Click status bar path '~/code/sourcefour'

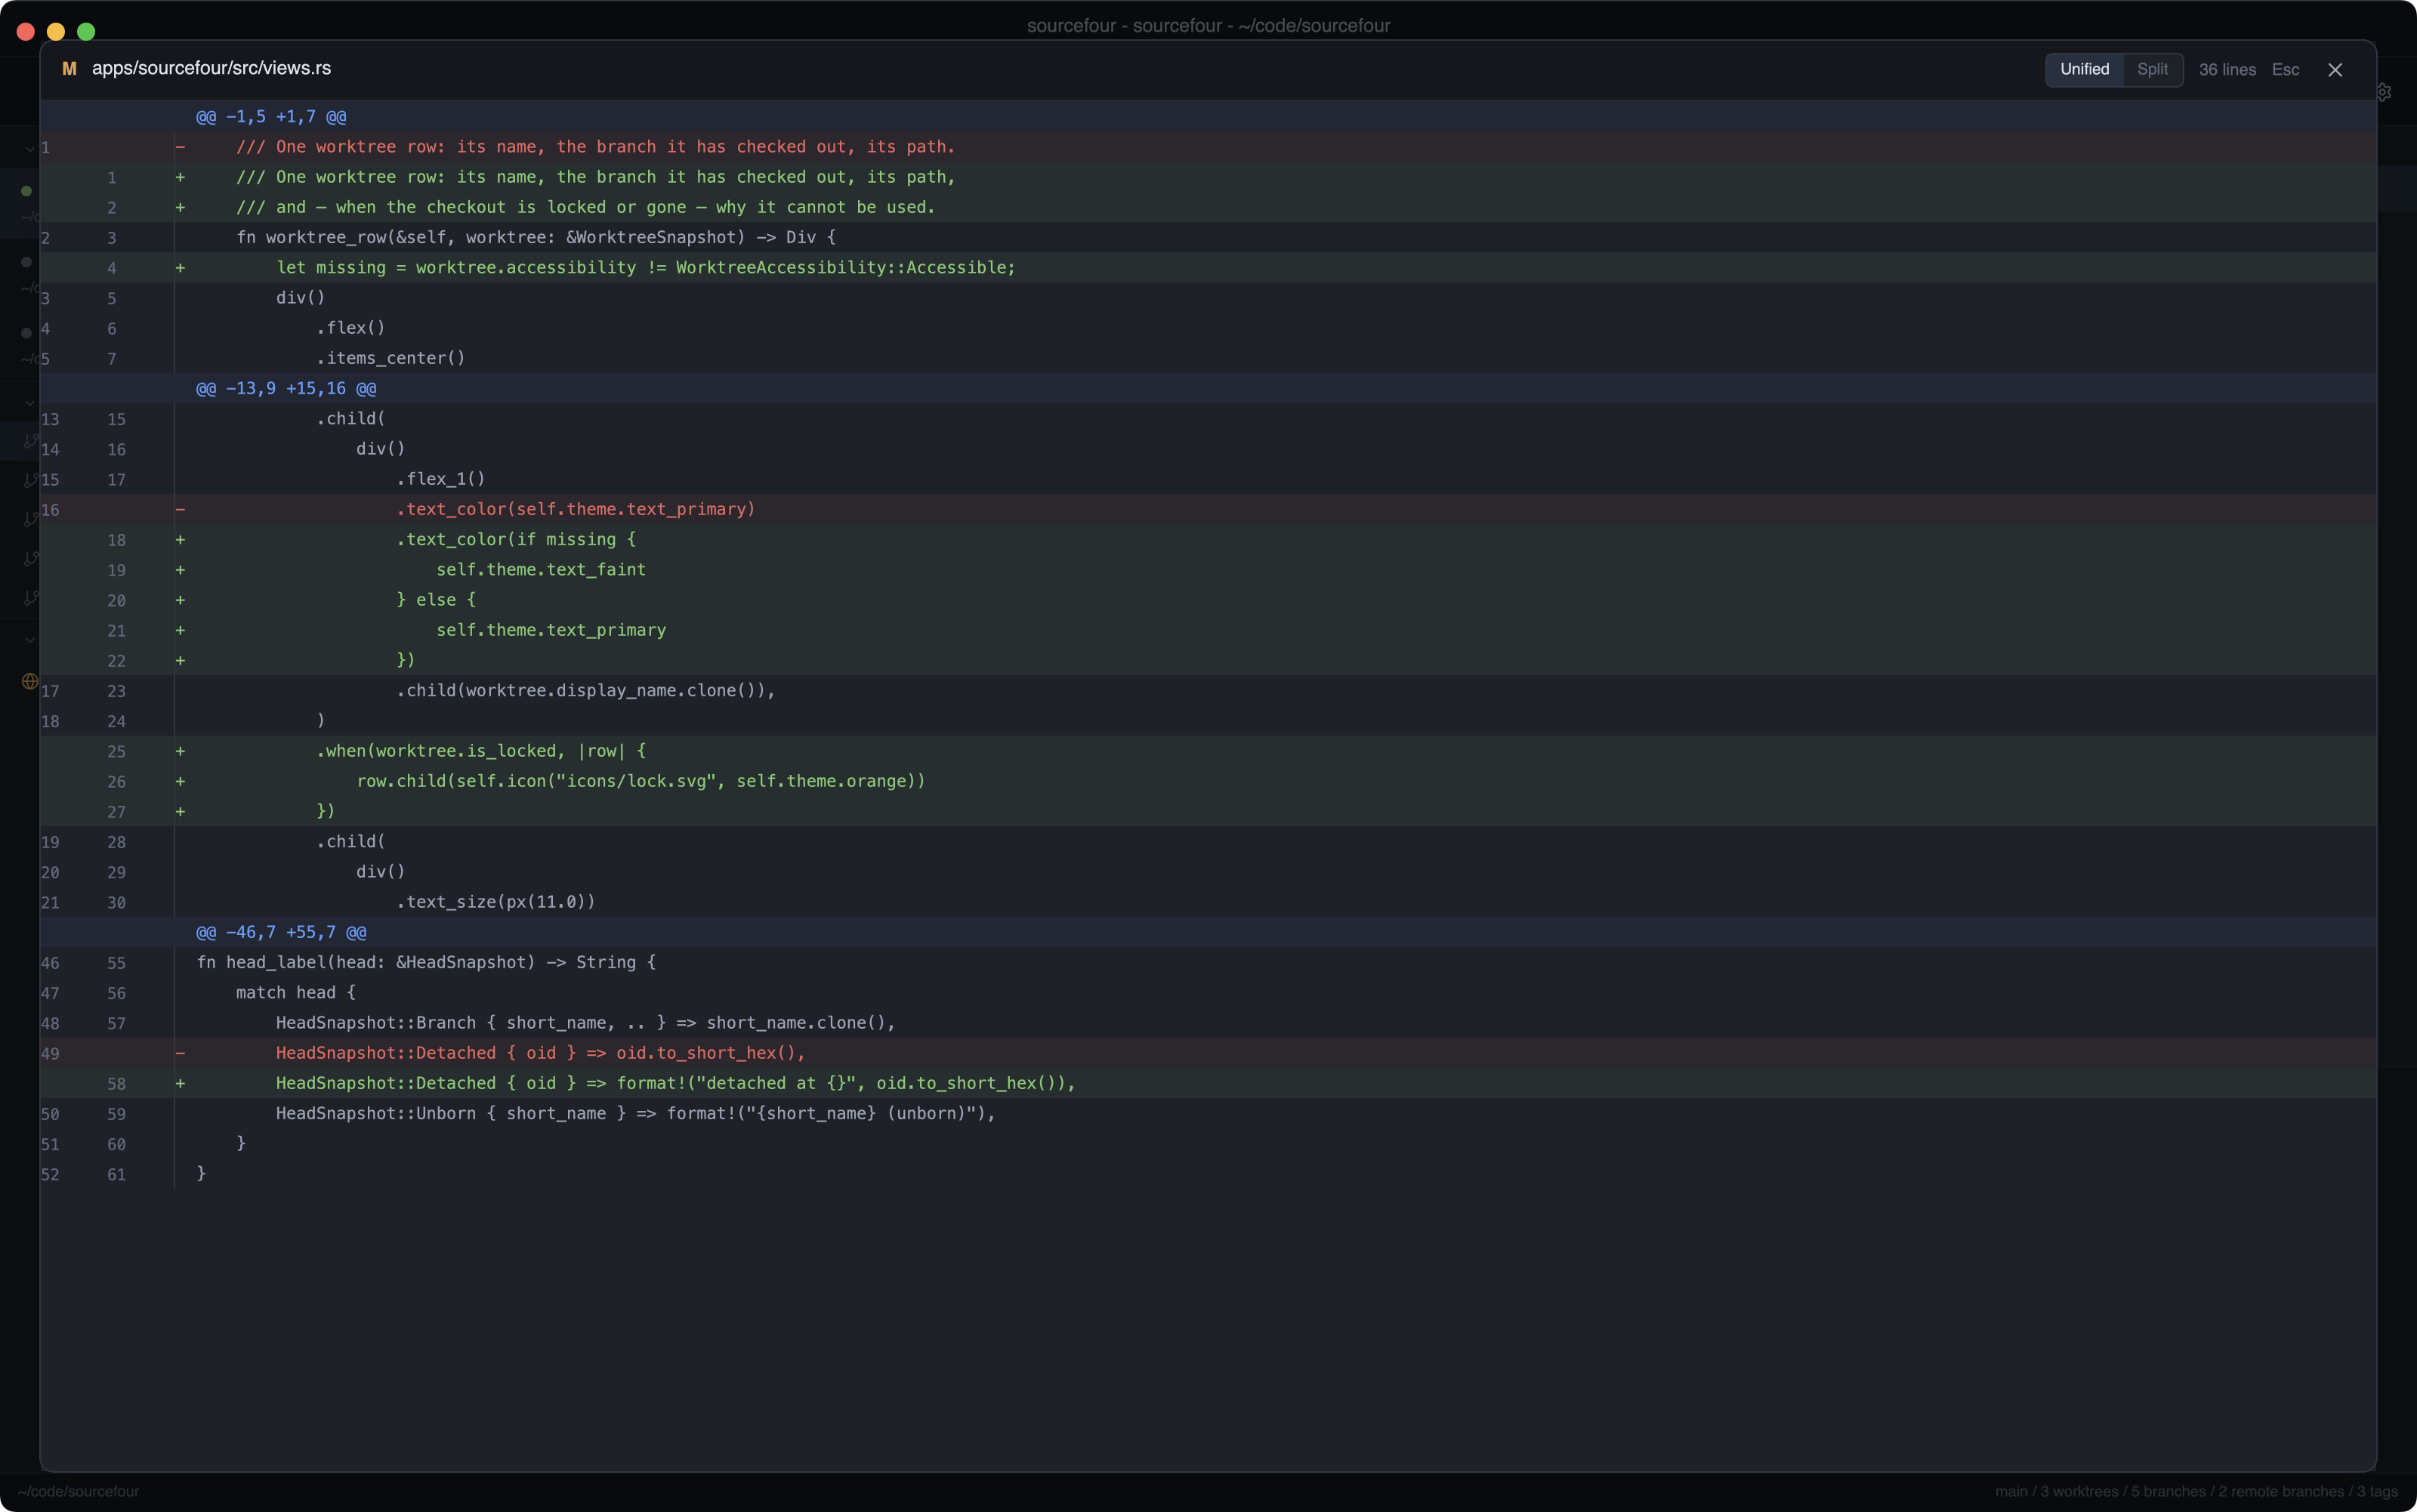coord(78,1491)
